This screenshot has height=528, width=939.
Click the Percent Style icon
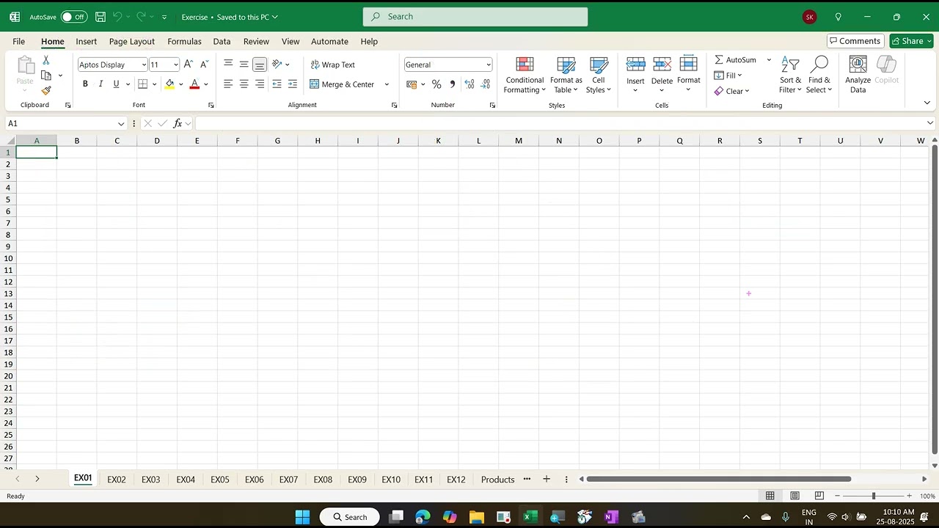point(436,84)
